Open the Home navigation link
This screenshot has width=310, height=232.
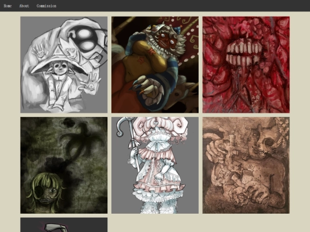coord(7,6)
